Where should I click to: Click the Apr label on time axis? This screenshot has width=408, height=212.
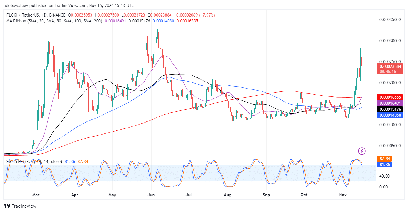[x=75, y=194]
